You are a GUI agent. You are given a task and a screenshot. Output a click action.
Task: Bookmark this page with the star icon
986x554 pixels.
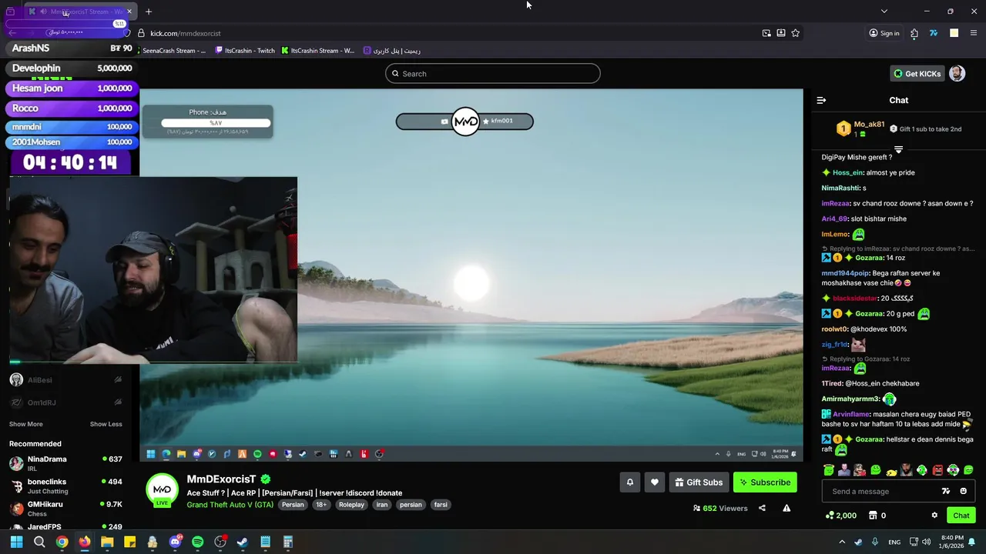click(x=795, y=33)
